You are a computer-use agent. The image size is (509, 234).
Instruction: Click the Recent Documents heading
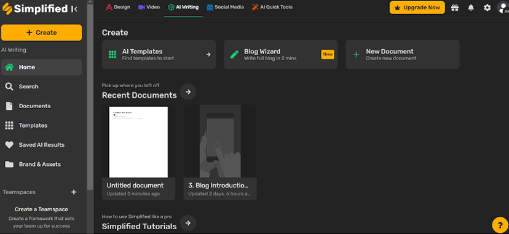pyautogui.click(x=140, y=95)
